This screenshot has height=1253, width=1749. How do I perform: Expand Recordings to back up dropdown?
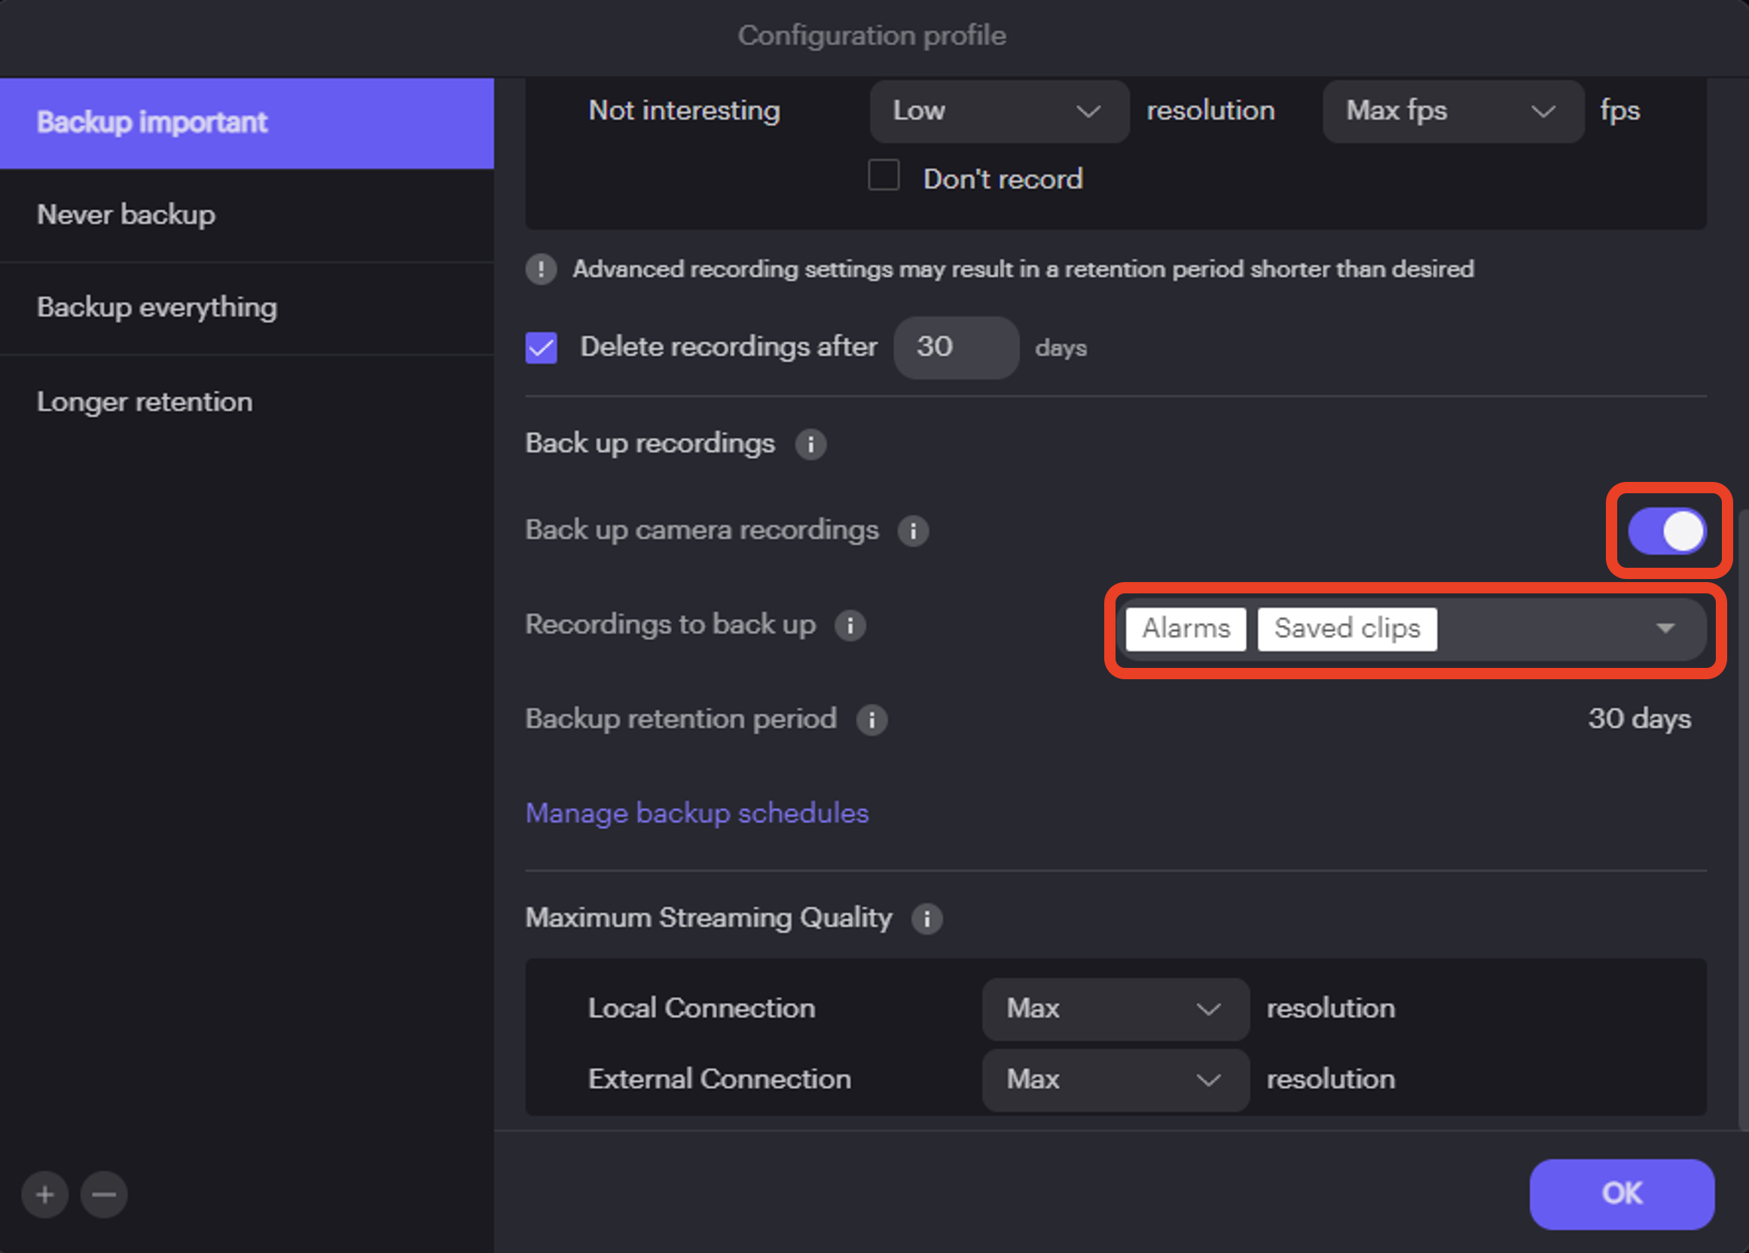pyautogui.click(x=1665, y=628)
